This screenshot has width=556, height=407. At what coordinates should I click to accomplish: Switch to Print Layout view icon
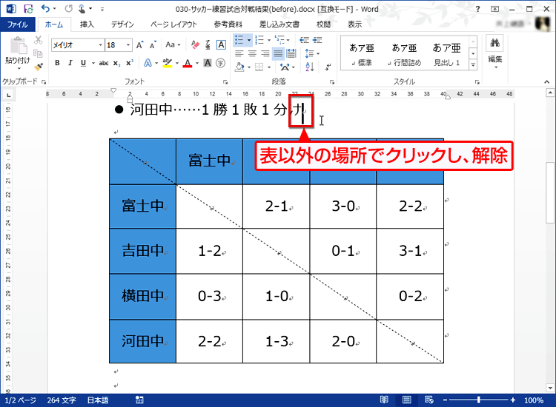tap(407, 400)
